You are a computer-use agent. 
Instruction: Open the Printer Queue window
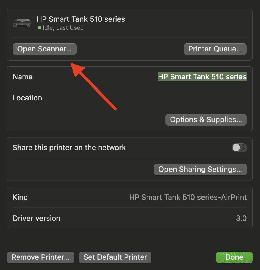pyautogui.click(x=215, y=49)
